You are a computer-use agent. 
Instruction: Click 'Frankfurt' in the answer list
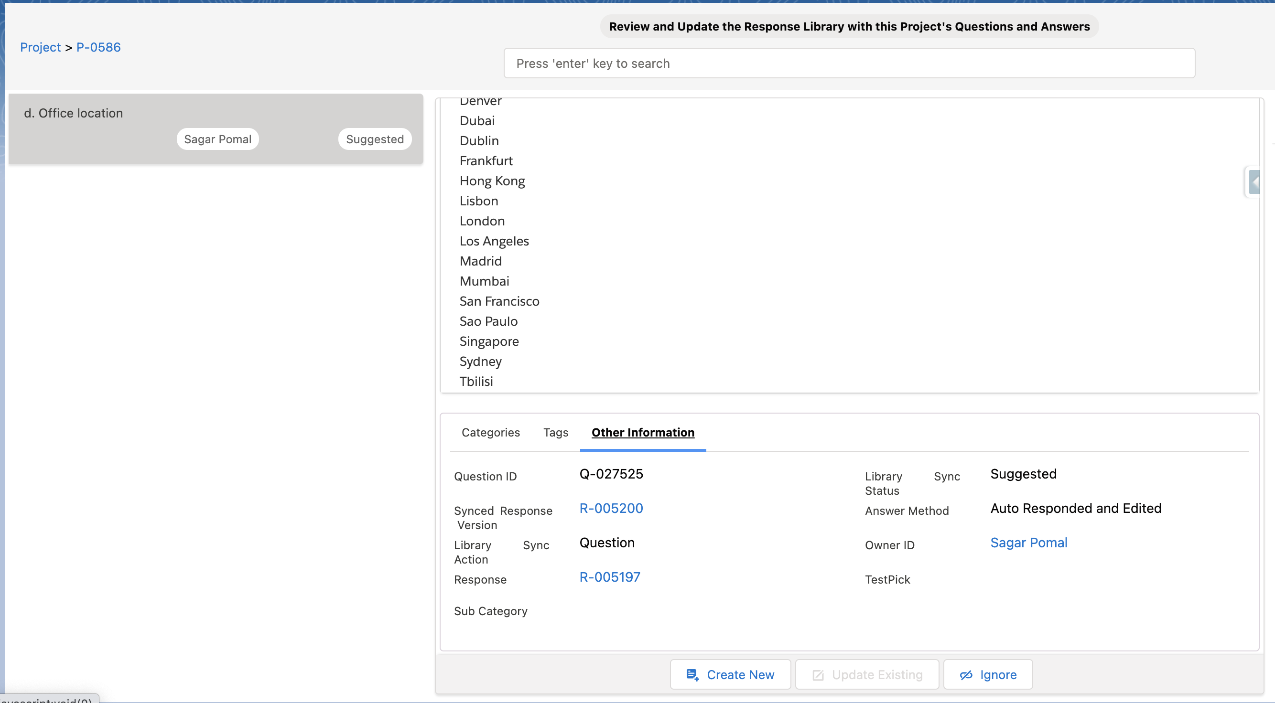click(x=486, y=161)
